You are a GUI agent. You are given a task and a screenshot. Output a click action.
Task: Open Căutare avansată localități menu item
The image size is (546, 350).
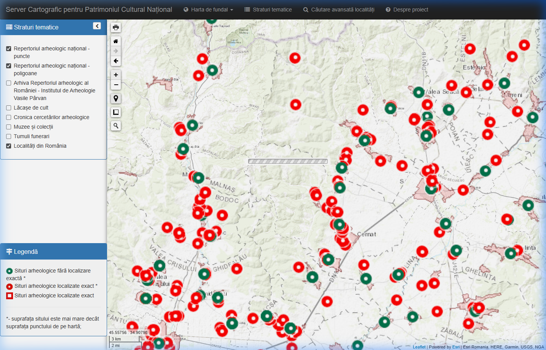(x=339, y=10)
